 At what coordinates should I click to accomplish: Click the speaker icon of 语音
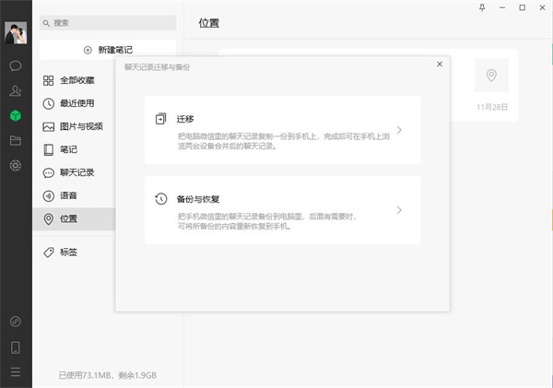pos(48,195)
